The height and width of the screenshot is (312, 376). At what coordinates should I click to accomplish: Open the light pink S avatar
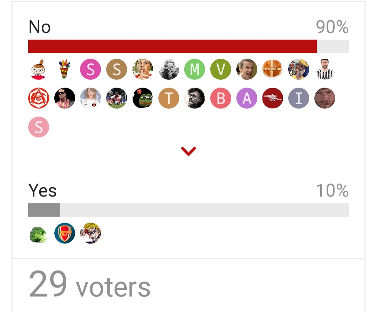click(x=39, y=127)
